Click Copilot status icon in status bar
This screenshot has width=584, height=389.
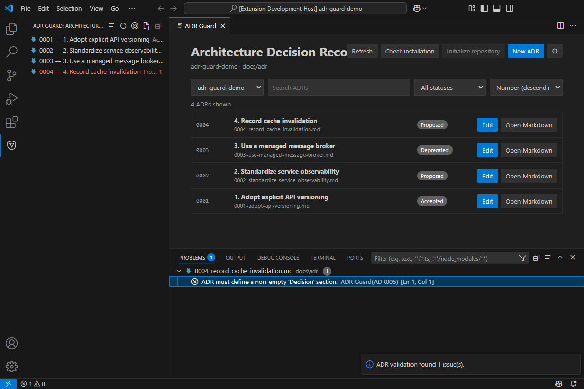[x=560, y=384]
